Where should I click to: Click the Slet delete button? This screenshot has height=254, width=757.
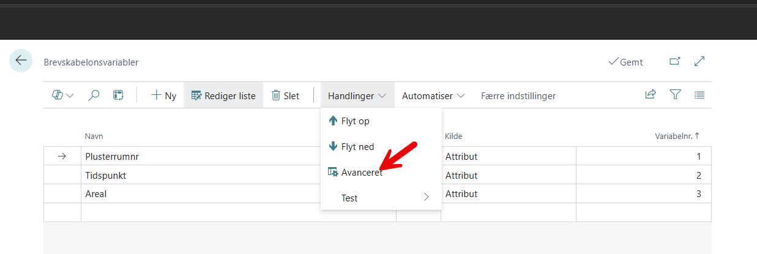[285, 95]
